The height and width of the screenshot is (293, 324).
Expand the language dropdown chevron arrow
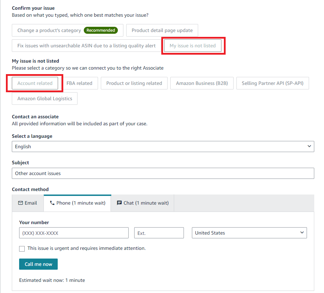309,146
